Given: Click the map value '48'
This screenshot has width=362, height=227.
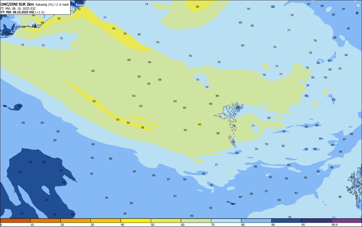Looking at the screenshot, I should [x=42, y=23].
